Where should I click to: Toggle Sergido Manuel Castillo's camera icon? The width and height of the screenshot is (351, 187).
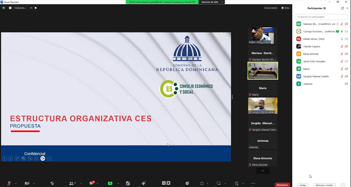(346, 77)
